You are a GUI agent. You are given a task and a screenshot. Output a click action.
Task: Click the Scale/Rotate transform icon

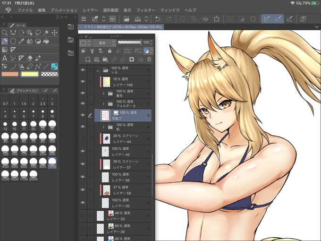click(x=216, y=19)
